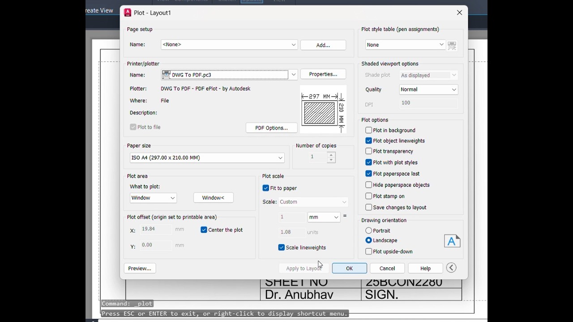Click the Preview... button
Viewport: 573px width, 322px height.
point(140,268)
